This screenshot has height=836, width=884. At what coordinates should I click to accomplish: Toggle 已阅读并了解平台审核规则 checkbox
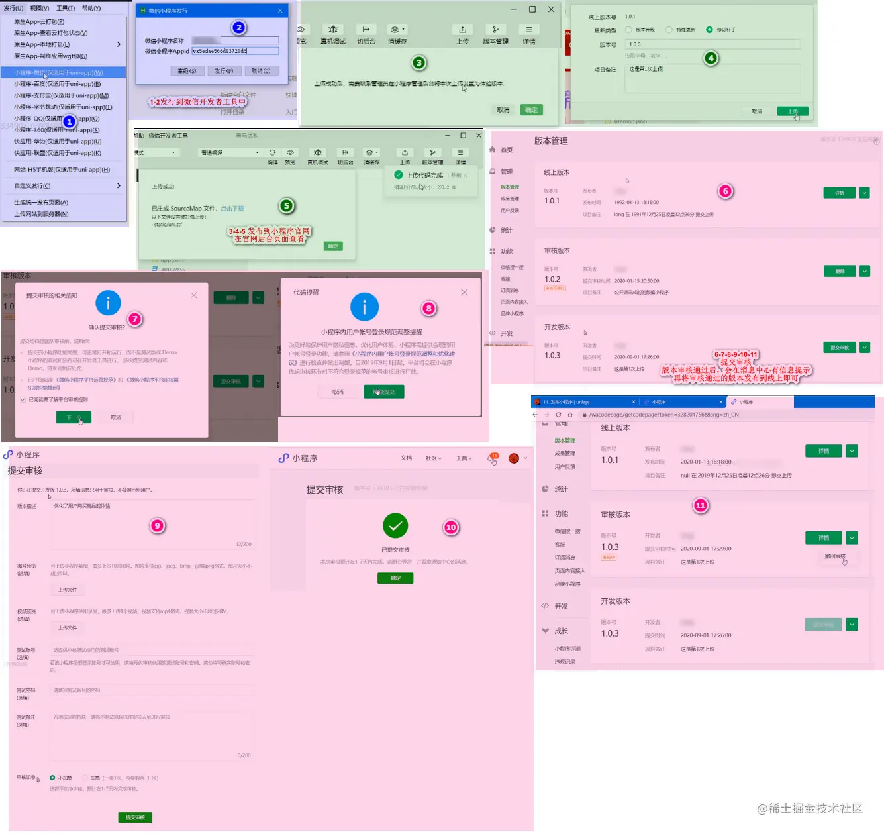point(23,400)
